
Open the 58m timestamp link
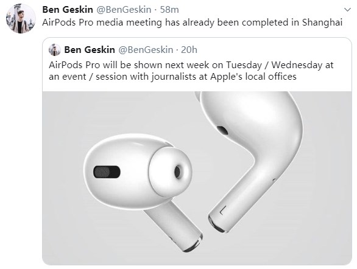click(169, 10)
